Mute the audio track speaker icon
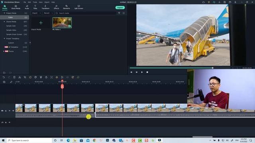 (10, 122)
